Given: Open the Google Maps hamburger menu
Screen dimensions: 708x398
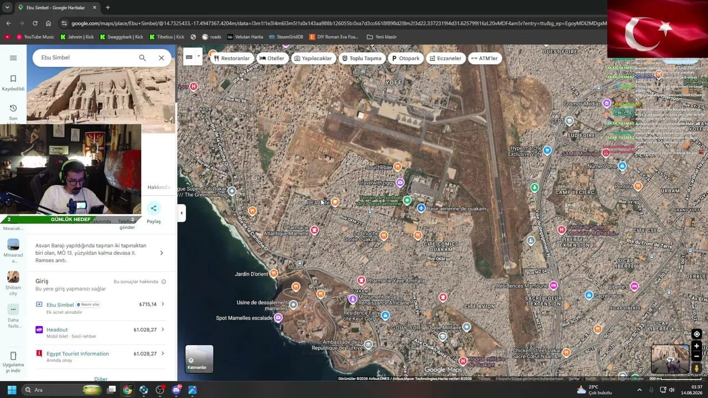Looking at the screenshot, I should click(x=13, y=57).
